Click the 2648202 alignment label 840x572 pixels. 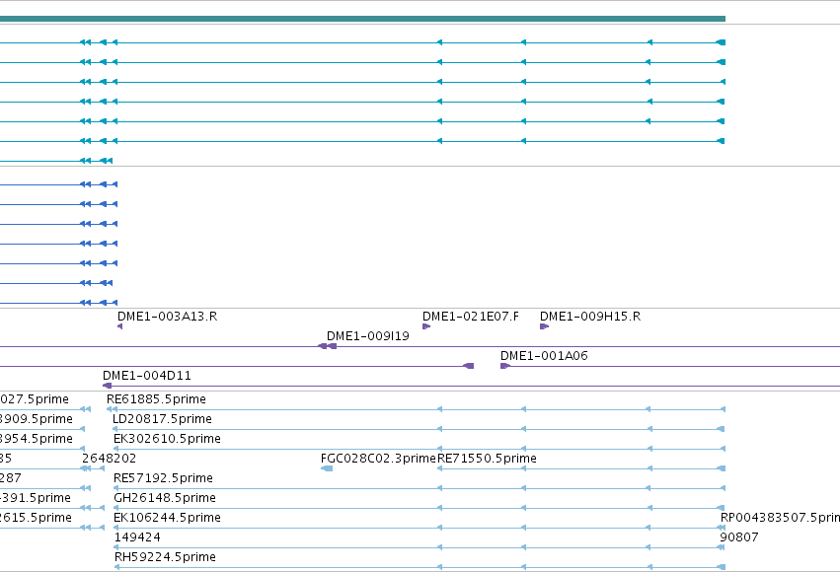coord(109,459)
